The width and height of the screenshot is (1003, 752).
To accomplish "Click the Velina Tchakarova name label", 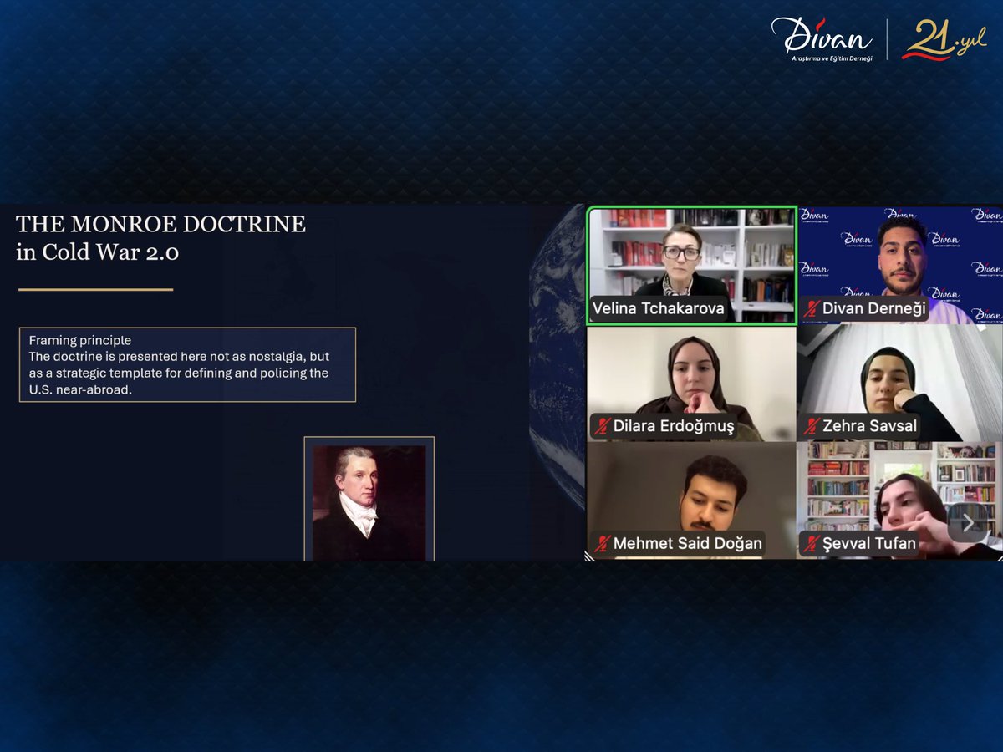I will pyautogui.click(x=659, y=309).
